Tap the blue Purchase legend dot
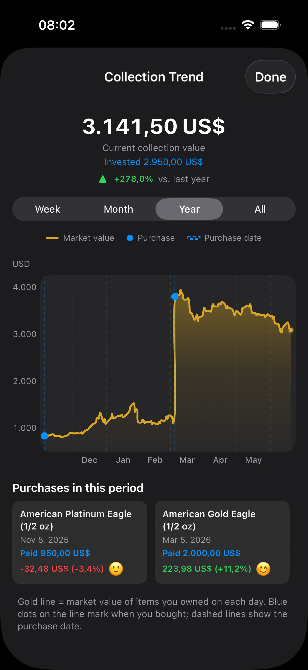The width and height of the screenshot is (308, 670). [130, 238]
